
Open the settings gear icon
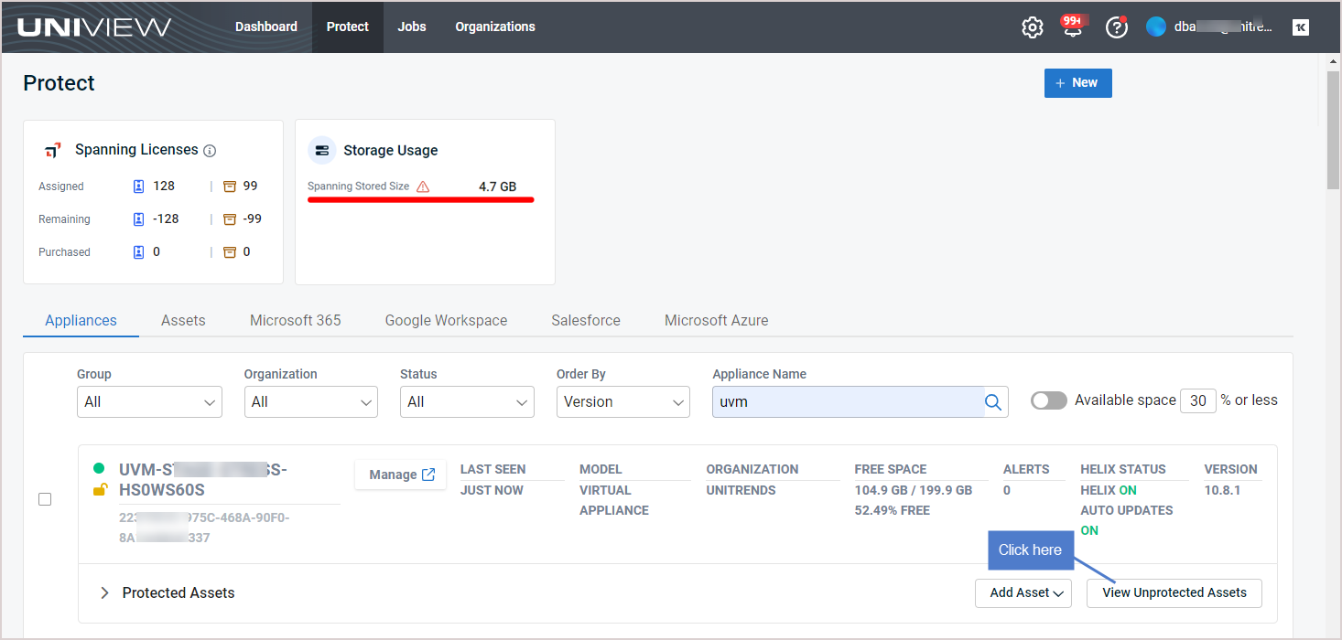coord(1032,27)
